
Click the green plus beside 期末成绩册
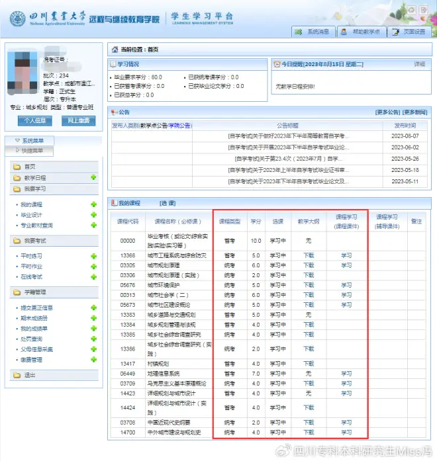pyautogui.click(x=93, y=318)
